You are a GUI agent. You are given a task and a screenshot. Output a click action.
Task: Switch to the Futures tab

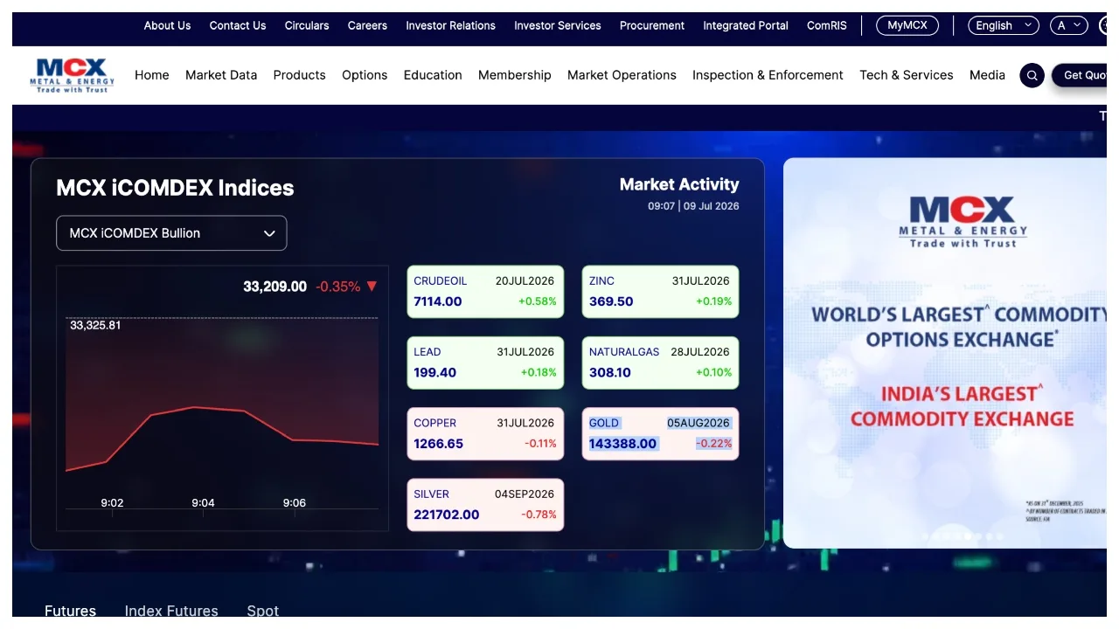pyautogui.click(x=71, y=611)
